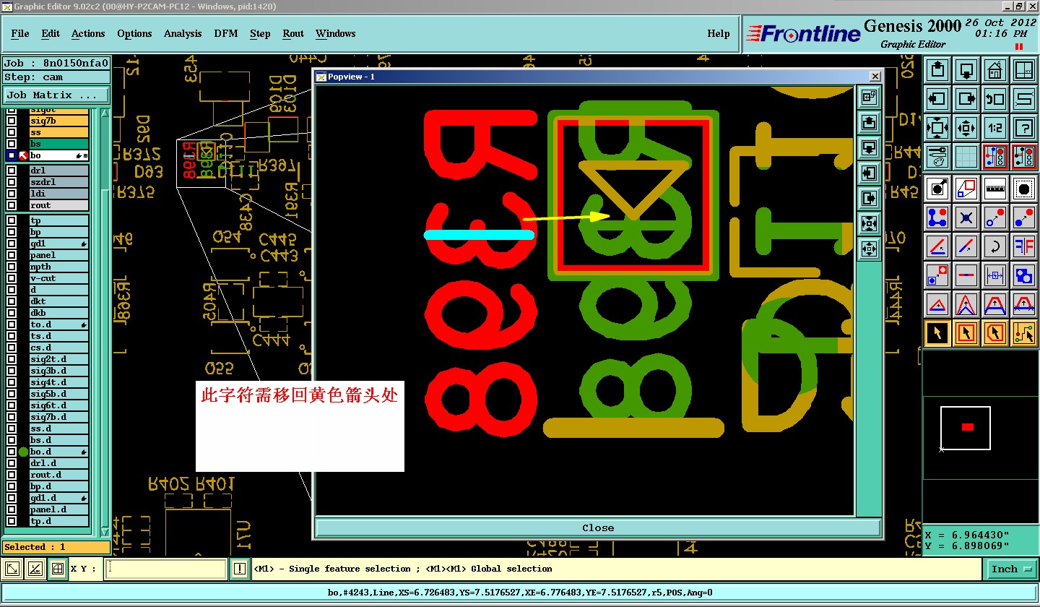Select the rectangle area selection arrow tool
The image size is (1040, 607).
tap(966, 333)
